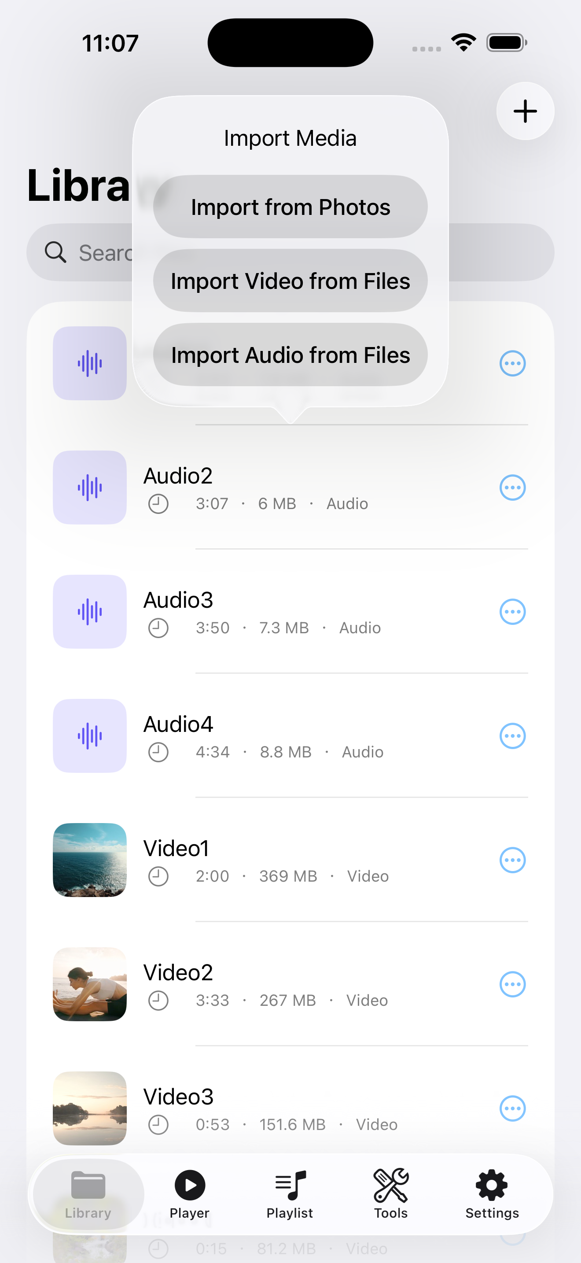Tap the Import Media popover title
Viewport: 581px width, 1263px height.
290,138
